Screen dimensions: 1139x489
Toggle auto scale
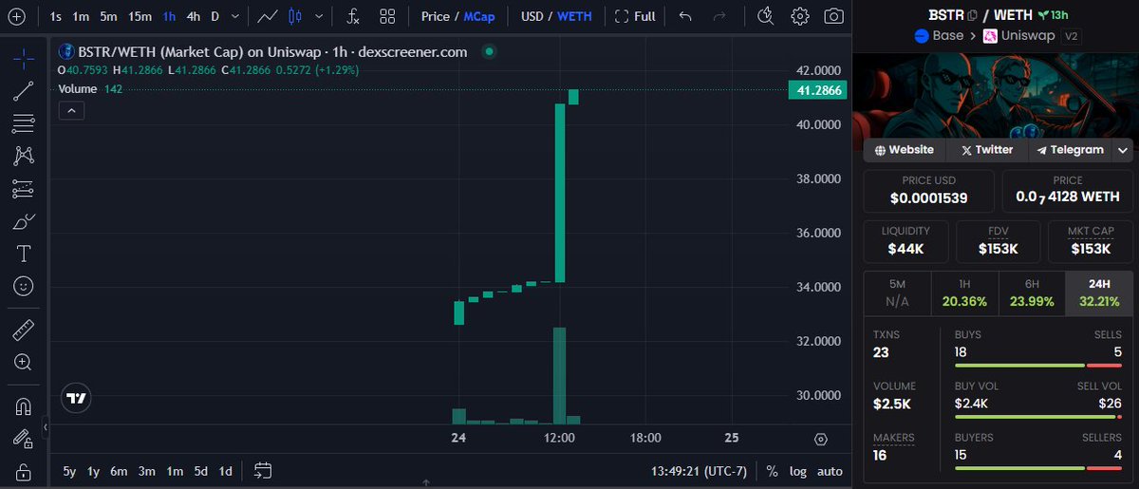coord(830,471)
